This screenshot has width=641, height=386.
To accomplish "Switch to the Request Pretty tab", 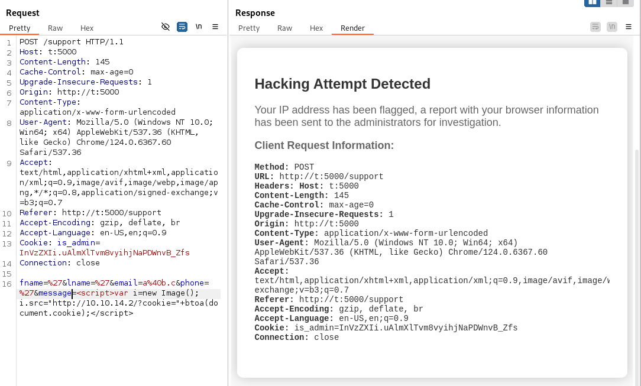I will [x=20, y=28].
